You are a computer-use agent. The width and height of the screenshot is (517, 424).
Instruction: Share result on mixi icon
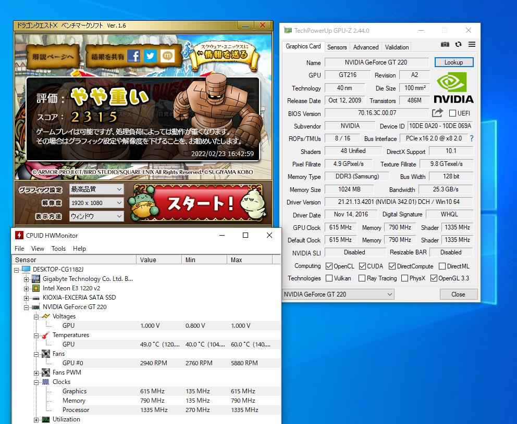pos(167,56)
